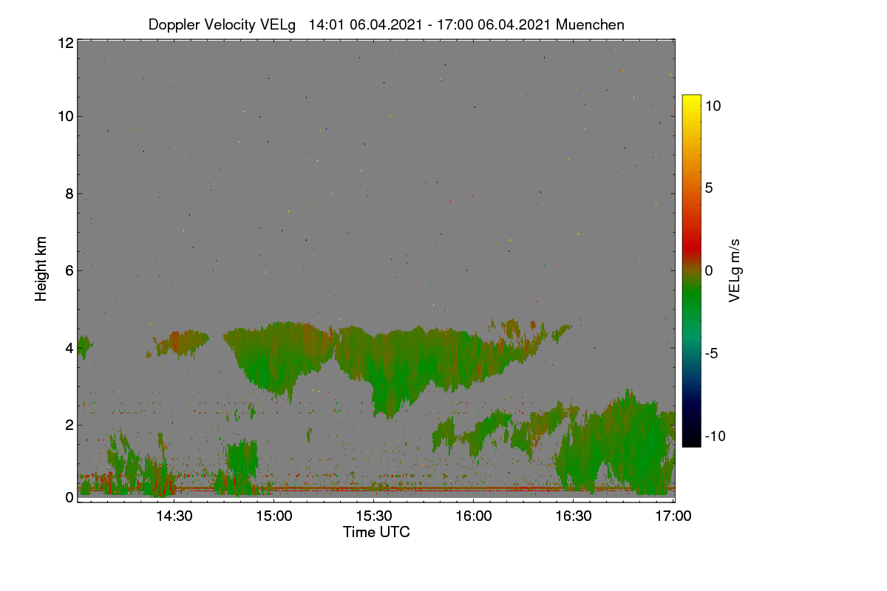Click the 15:00 time axis label
Screen dimensions: 887x591
pos(273,517)
